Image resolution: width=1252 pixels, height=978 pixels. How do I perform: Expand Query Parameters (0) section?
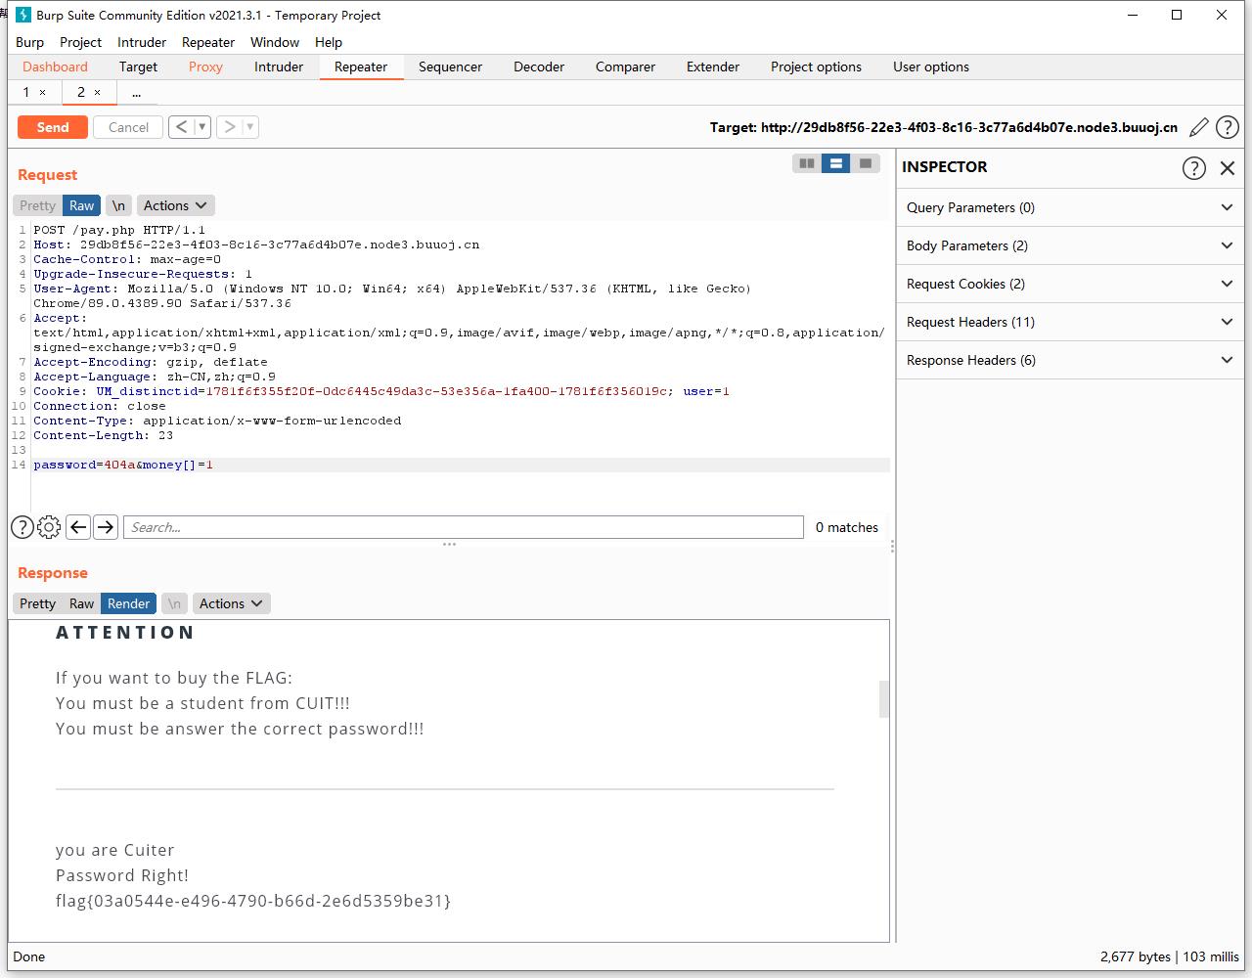click(1070, 207)
